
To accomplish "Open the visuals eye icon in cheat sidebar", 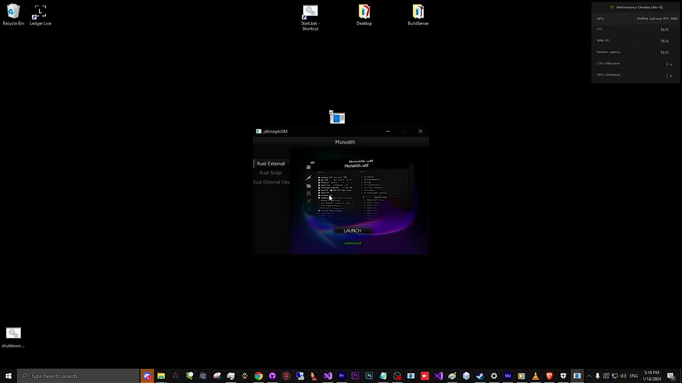I will (x=308, y=186).
